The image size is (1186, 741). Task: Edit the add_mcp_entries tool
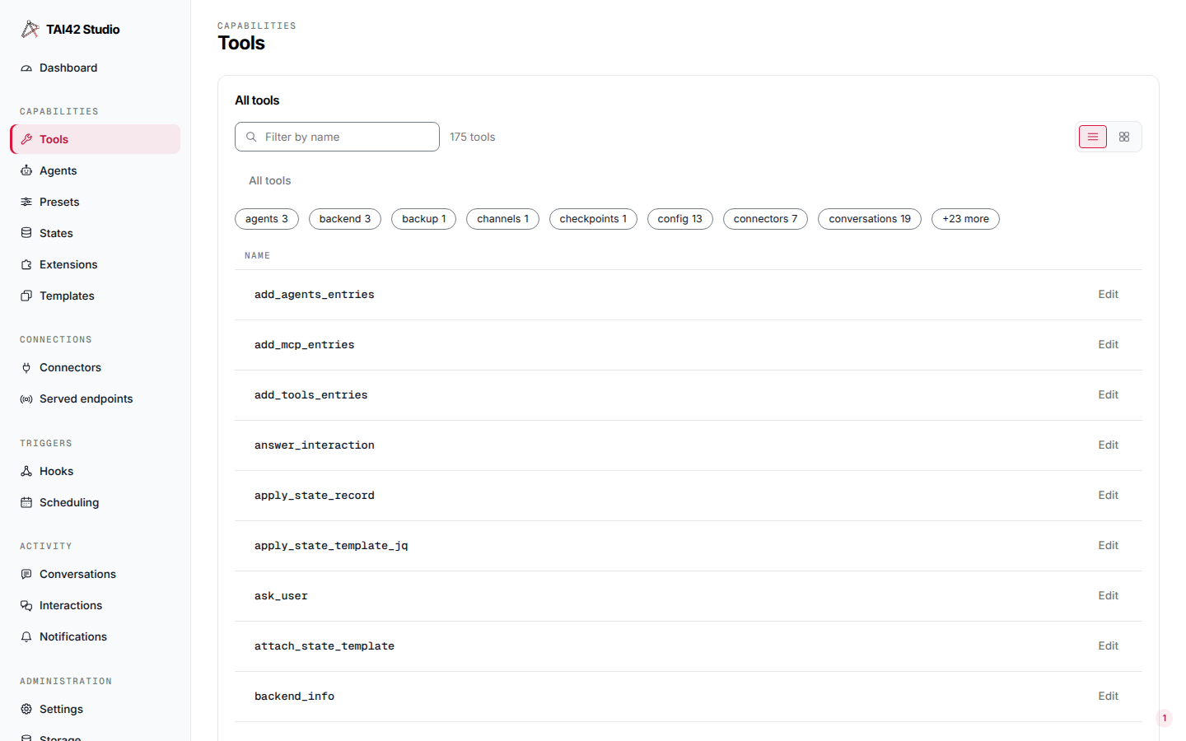pos(1108,345)
